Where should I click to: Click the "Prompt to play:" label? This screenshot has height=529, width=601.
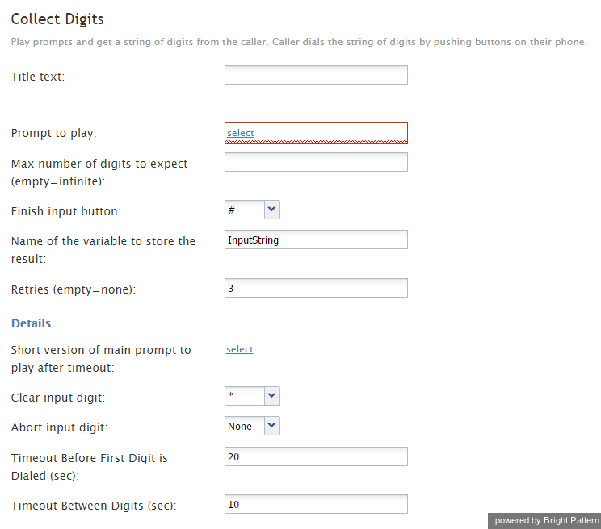click(x=54, y=133)
